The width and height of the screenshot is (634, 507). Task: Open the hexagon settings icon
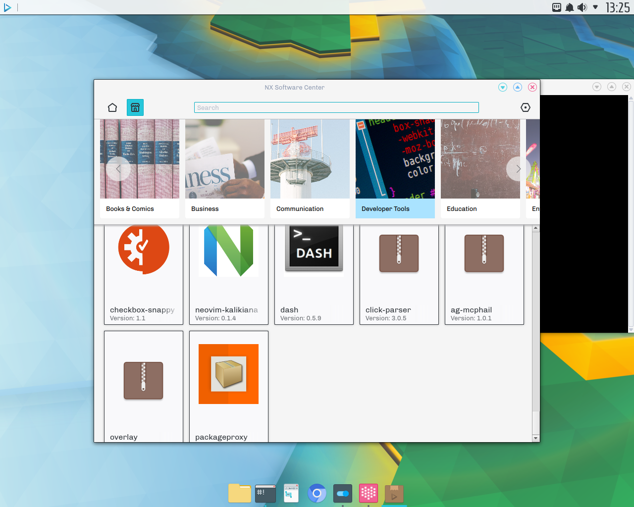[x=526, y=107]
